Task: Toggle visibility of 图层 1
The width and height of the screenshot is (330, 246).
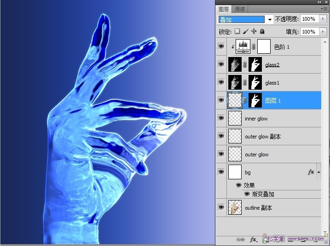Action: 221,100
